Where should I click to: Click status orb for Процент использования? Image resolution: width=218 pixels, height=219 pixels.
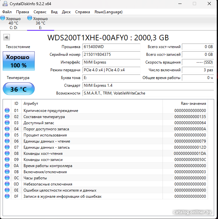7,135
